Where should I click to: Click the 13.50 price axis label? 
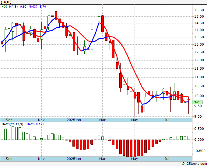pos(199,37)
